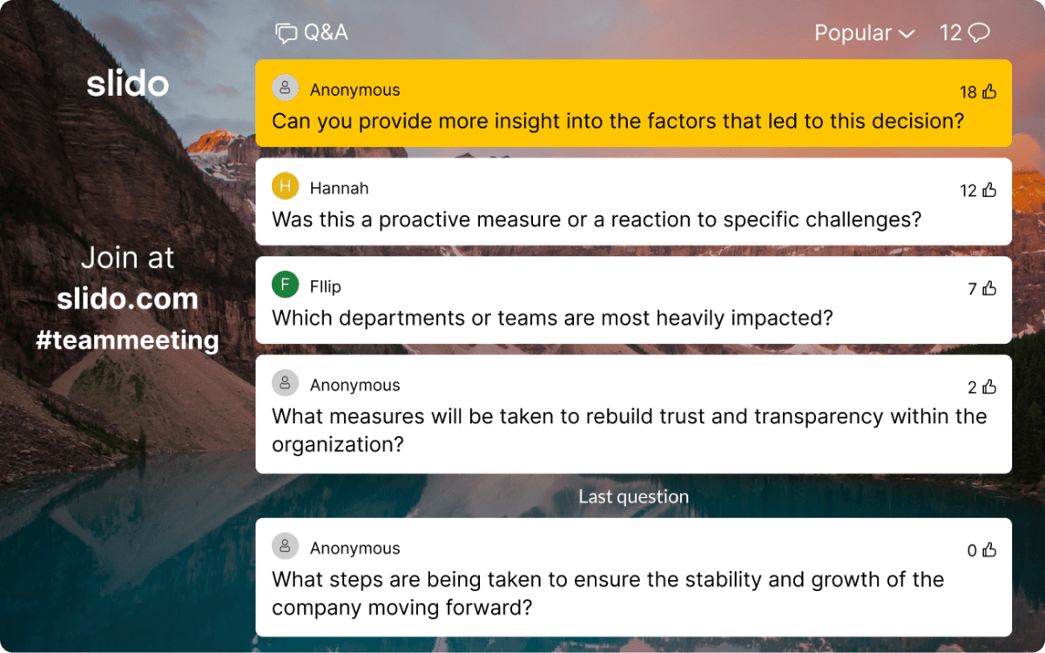Click the #teammeeting hashtag text

pos(127,340)
